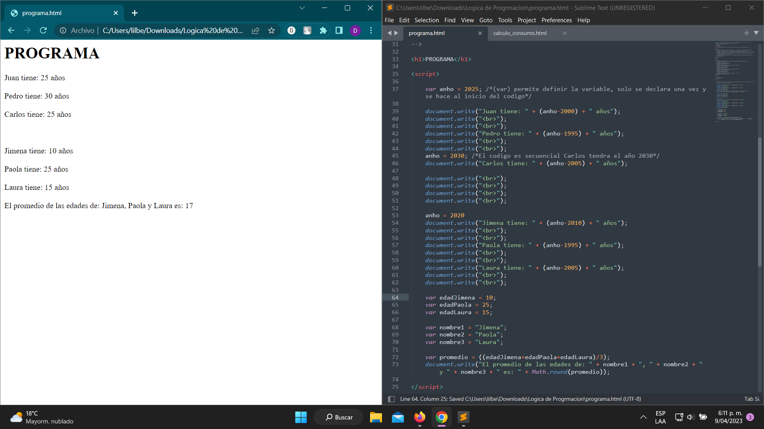Toggle Chrome side panel icon
Image resolution: width=764 pixels, height=429 pixels.
click(339, 31)
